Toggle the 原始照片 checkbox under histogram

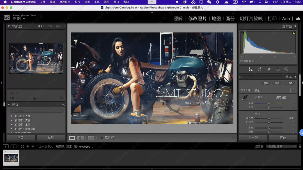pyautogui.click(x=242, y=61)
